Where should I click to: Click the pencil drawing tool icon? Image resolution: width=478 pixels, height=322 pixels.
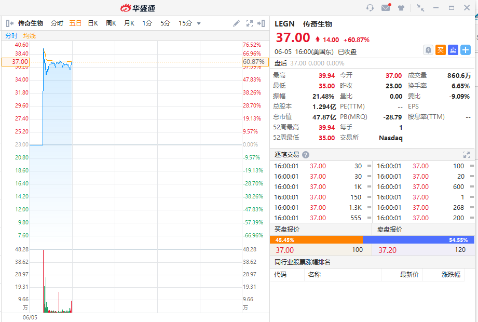coord(237,23)
